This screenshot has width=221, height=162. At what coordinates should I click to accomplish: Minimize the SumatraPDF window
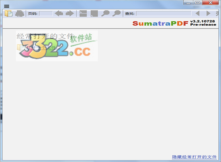188,3
